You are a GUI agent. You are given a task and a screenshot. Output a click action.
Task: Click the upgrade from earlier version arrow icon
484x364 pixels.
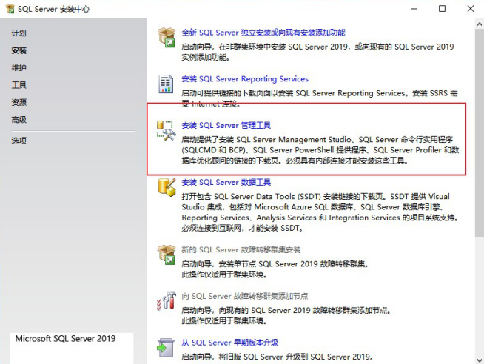tap(166, 348)
